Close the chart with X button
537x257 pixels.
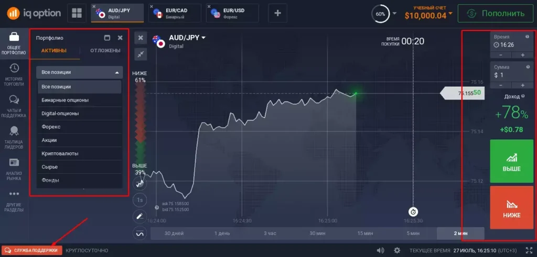pos(141,38)
